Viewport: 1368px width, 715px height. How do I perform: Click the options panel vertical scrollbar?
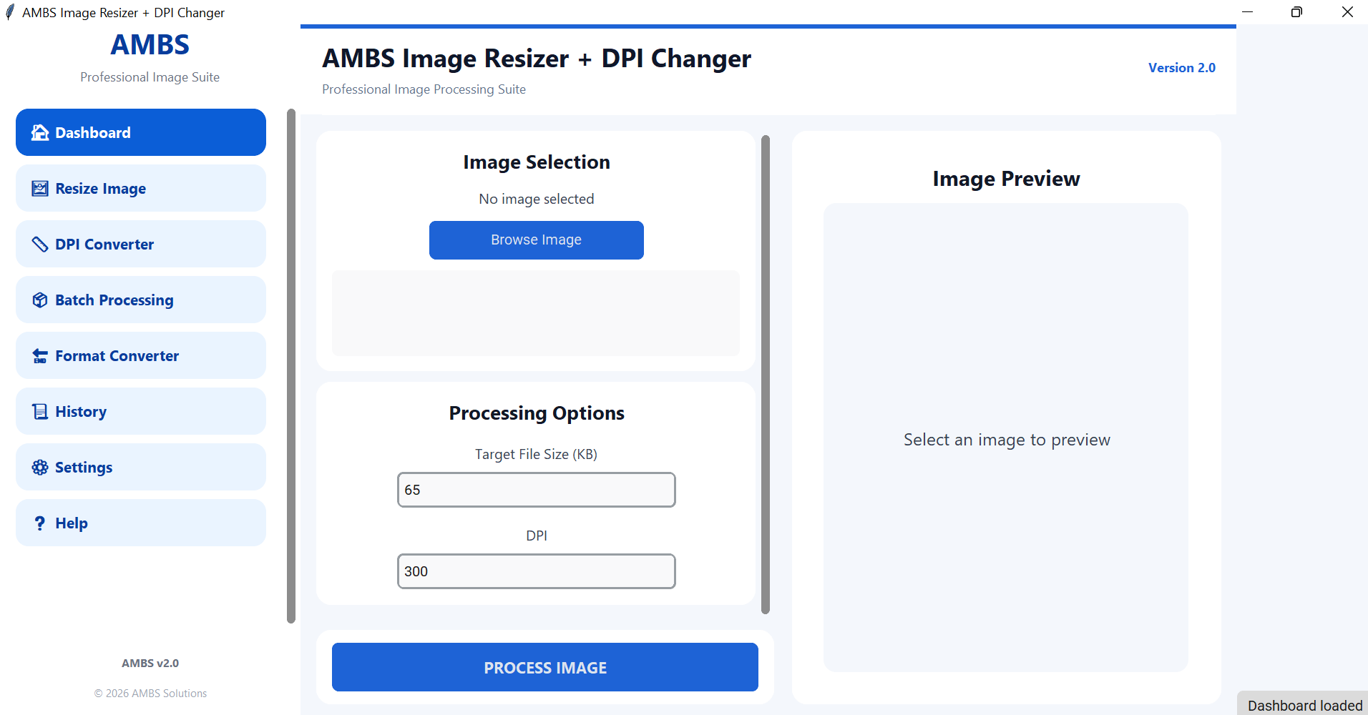click(766, 375)
